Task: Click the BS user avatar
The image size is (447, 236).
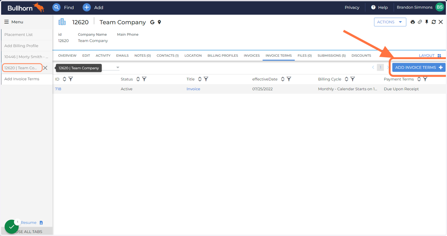Action: click(440, 7)
